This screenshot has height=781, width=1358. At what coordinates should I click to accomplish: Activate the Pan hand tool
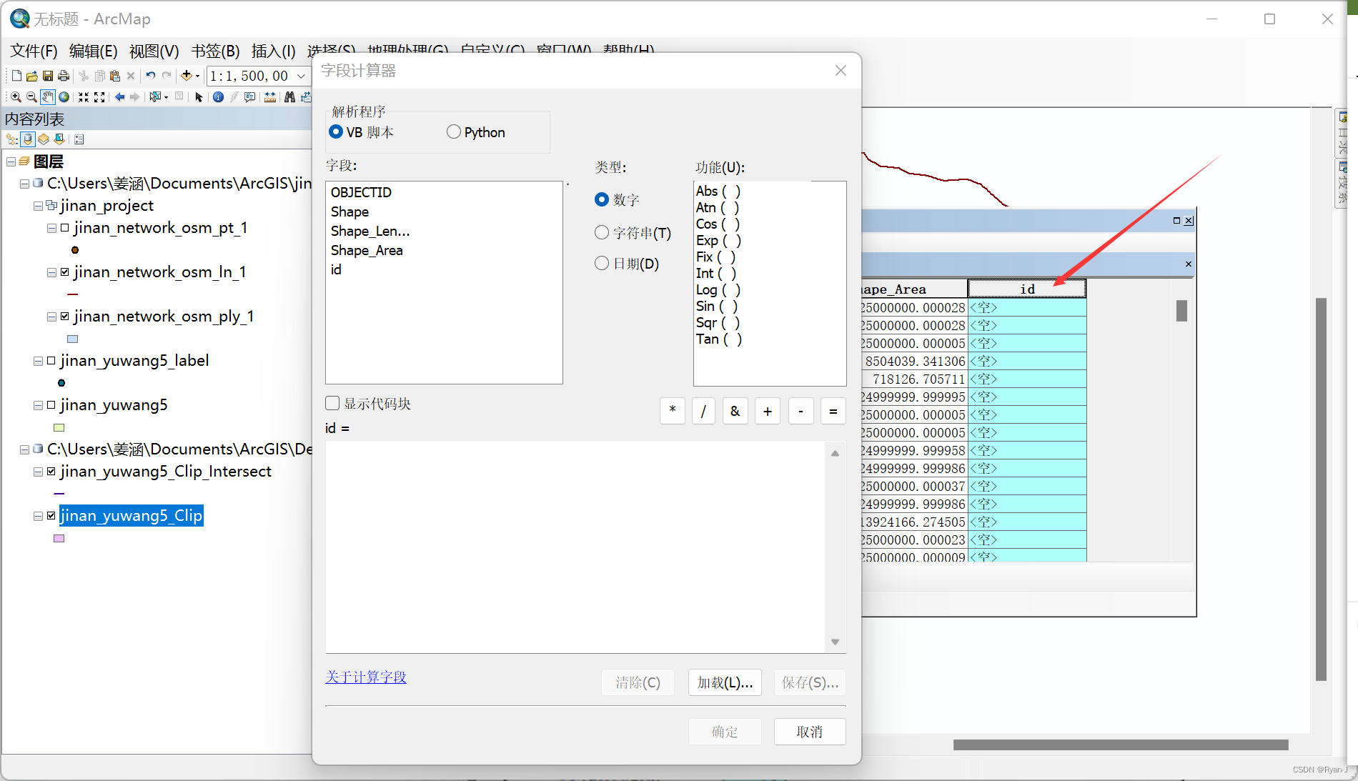point(47,97)
